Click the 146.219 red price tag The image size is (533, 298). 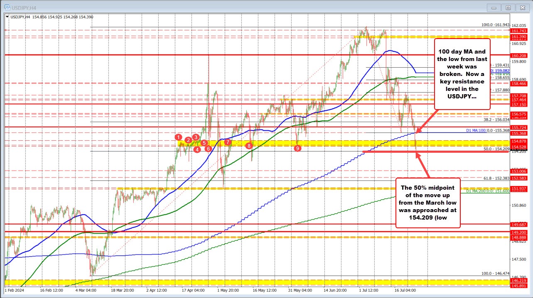[519, 281]
